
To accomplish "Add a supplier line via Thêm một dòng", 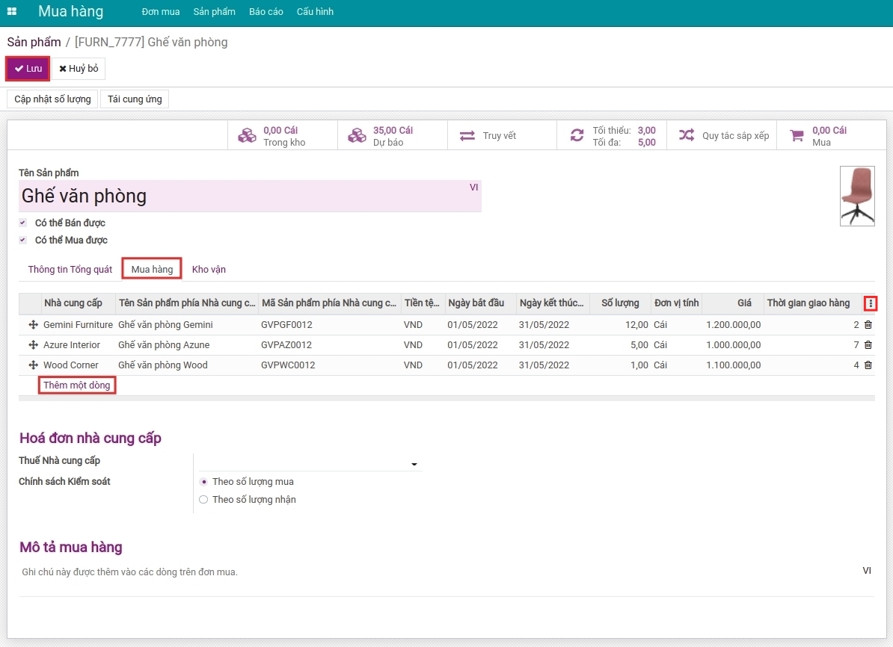I will pyautogui.click(x=77, y=386).
